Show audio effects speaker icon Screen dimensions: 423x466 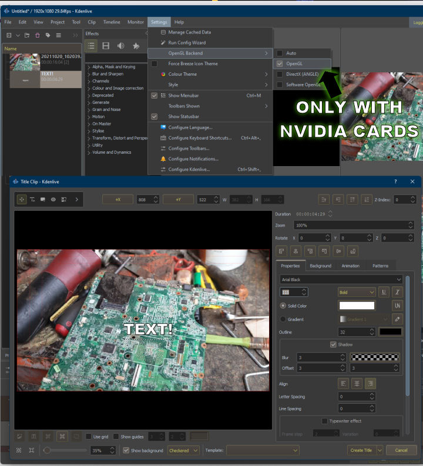pos(121,46)
